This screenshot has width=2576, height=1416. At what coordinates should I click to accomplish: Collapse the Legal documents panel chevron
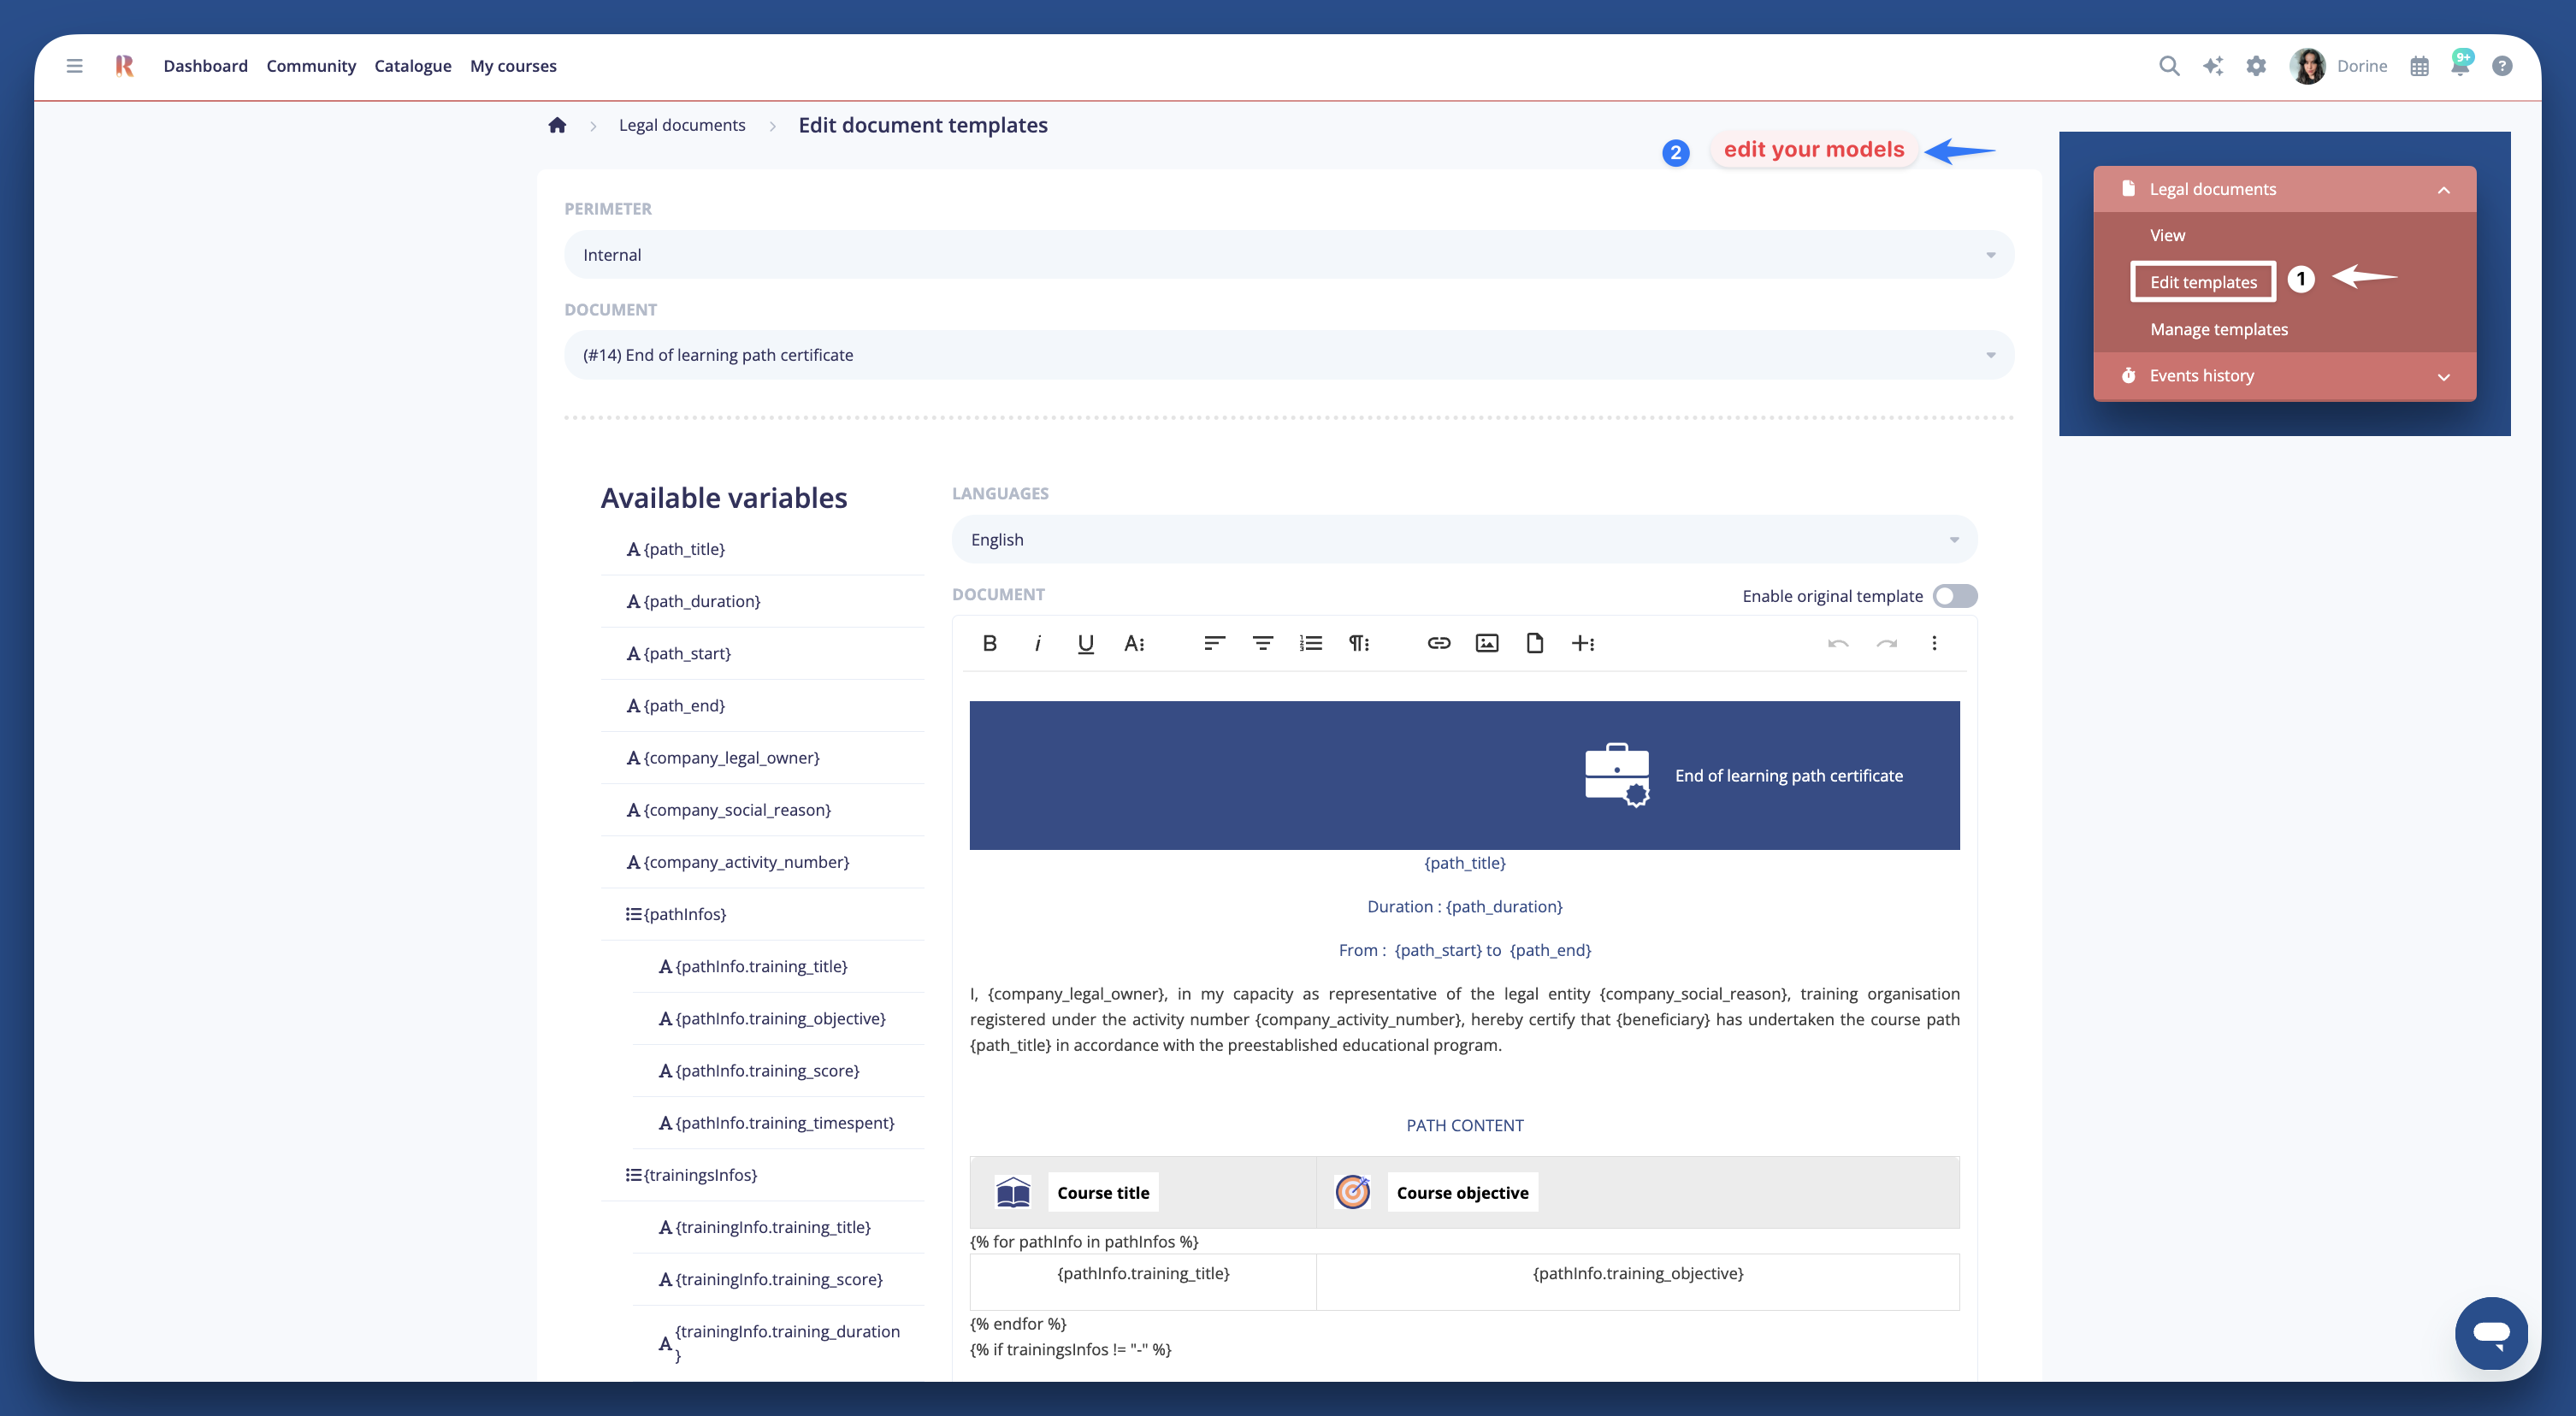click(x=2444, y=189)
